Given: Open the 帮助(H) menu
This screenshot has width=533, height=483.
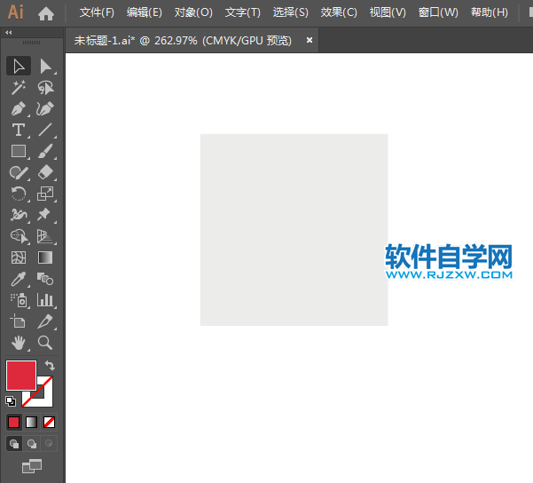Looking at the screenshot, I should (490, 12).
